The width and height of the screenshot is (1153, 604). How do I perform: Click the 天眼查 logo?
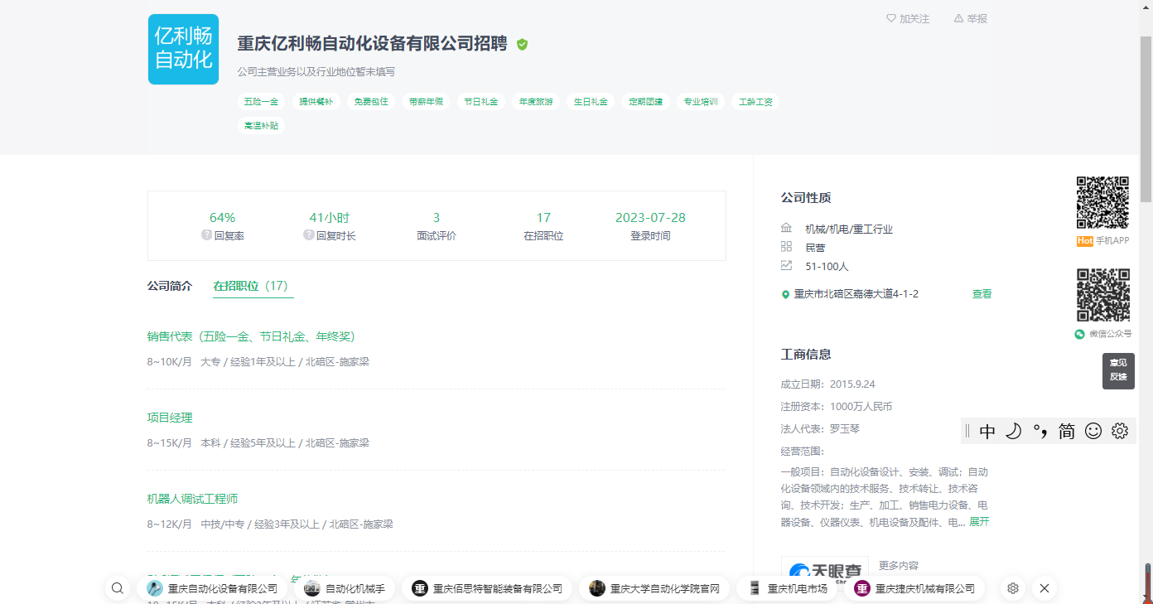[825, 571]
